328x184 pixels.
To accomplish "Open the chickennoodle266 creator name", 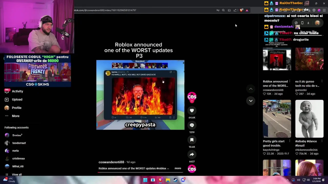I will click(306, 150).
